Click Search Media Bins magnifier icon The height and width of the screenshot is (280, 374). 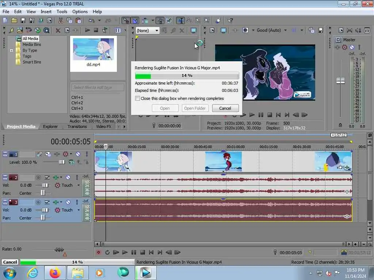click(x=46, y=30)
